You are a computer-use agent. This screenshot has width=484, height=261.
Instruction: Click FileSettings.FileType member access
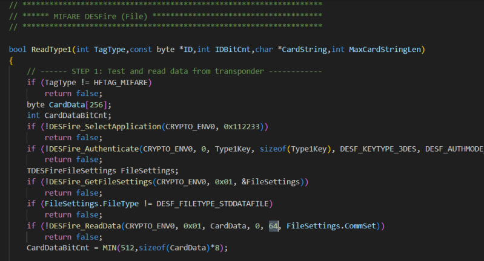[x=91, y=204]
